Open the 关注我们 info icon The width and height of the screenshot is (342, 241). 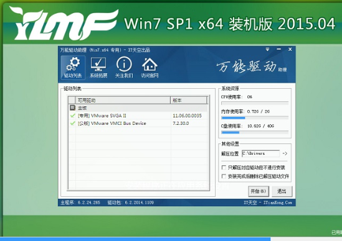pos(124,68)
